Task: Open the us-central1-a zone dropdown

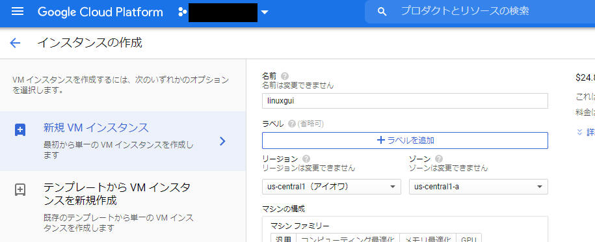Action: [x=478, y=187]
